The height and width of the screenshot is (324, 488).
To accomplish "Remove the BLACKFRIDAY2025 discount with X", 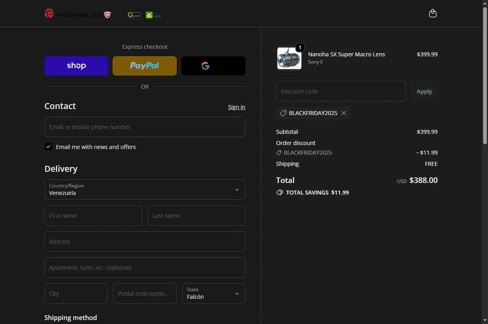I will 343,113.
